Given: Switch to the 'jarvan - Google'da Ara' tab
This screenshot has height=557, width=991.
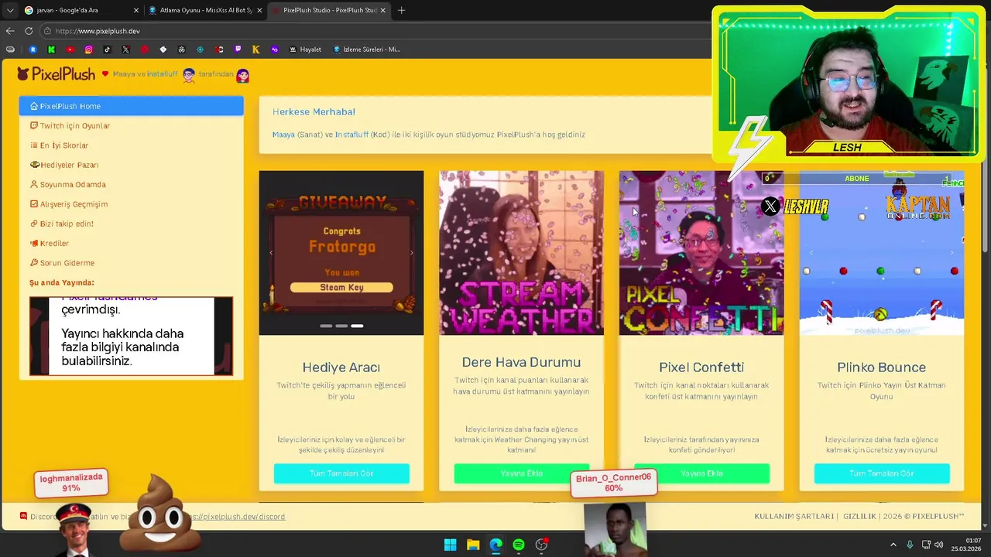Looking at the screenshot, I should pos(80,10).
